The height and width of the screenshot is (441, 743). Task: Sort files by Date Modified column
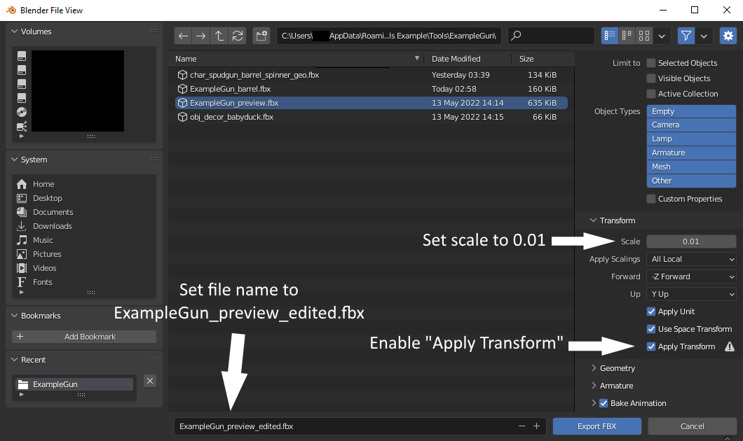(x=468, y=59)
